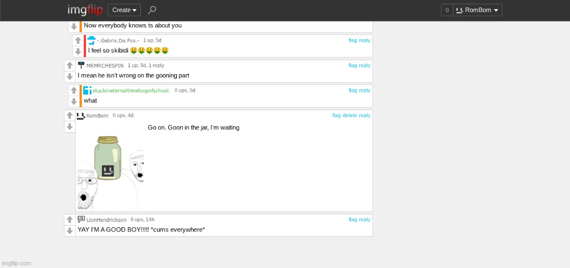Downvote the Gebrix.Da.Fox comment
Image resolution: width=570 pixels, height=268 pixels.
[x=78, y=52]
